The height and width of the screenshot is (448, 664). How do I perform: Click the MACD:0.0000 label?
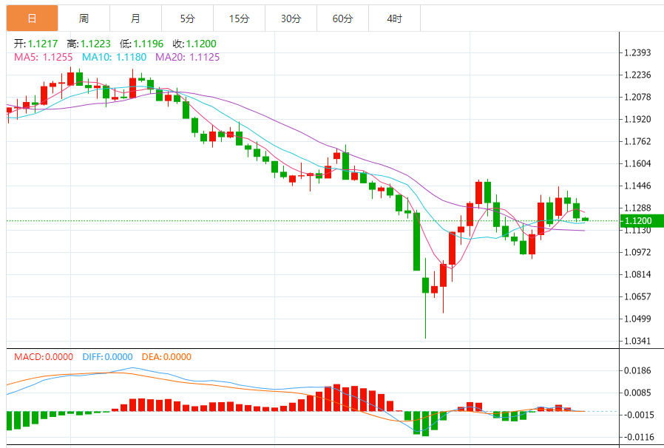pyautogui.click(x=44, y=357)
